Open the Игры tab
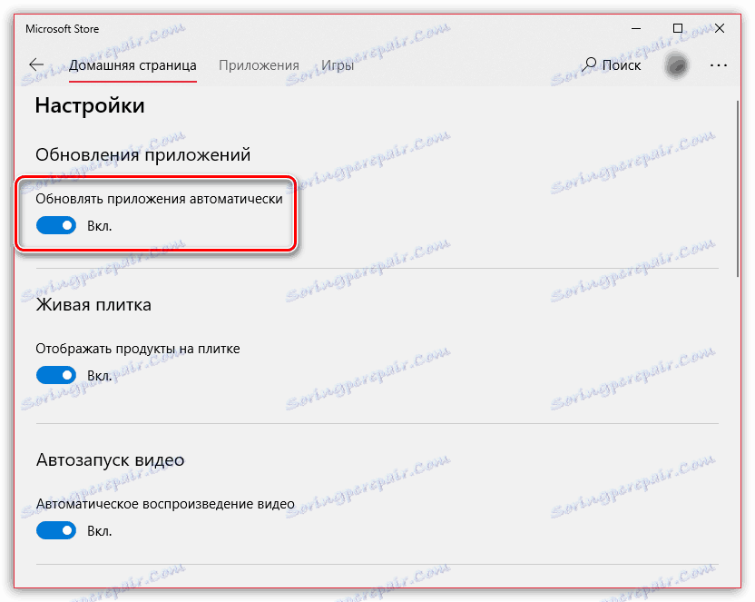The width and height of the screenshot is (755, 602). pos(337,64)
